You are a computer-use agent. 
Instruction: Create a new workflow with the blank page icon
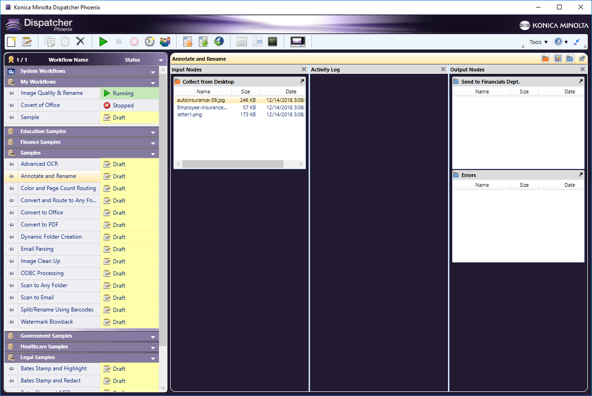point(11,42)
